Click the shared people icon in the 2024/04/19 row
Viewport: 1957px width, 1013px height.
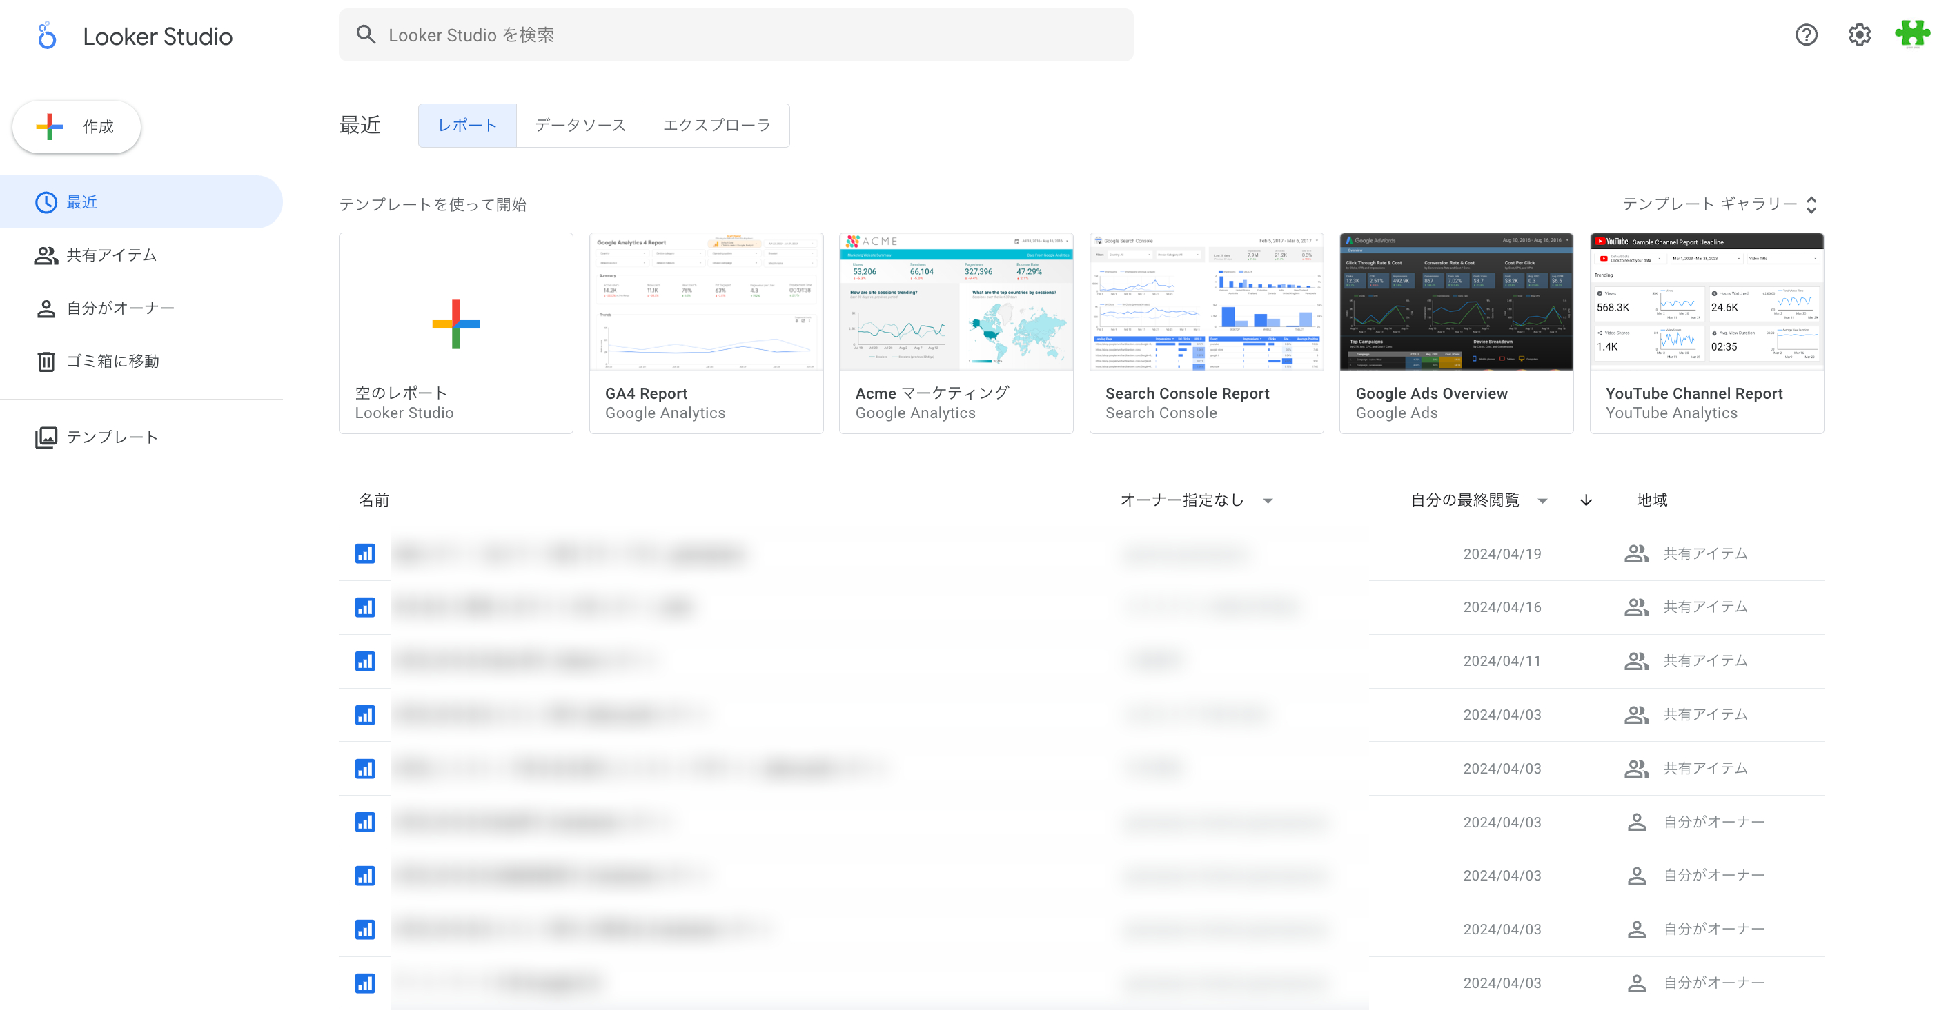tap(1635, 554)
